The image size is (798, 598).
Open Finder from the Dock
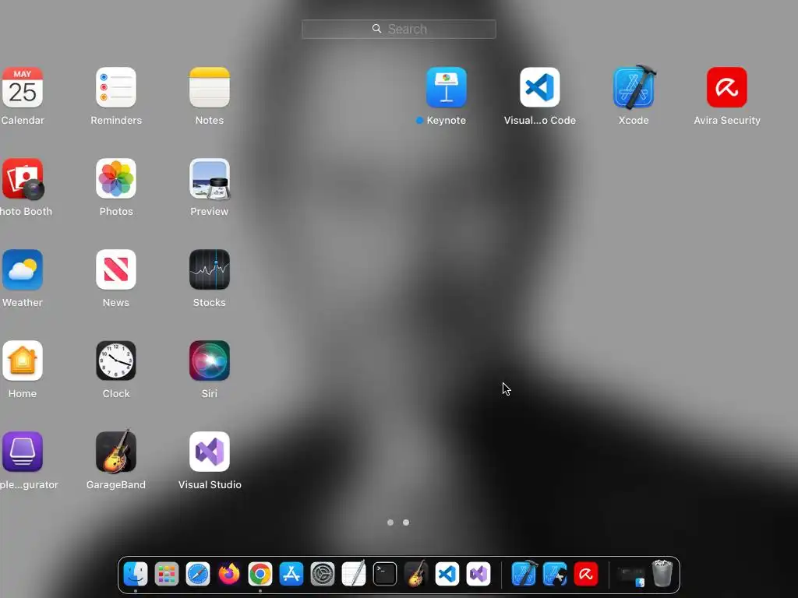(136, 574)
